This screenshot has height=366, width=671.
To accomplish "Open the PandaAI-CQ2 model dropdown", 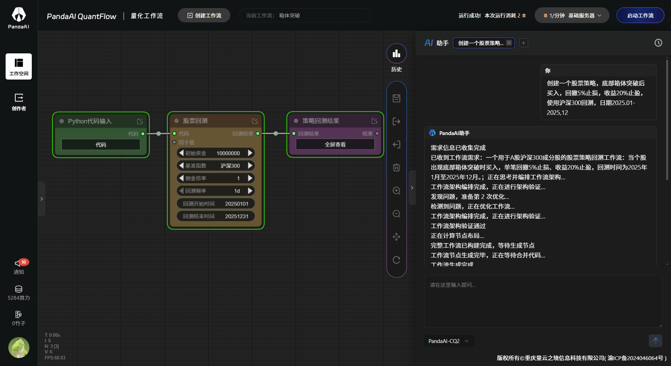I will 449,341.
